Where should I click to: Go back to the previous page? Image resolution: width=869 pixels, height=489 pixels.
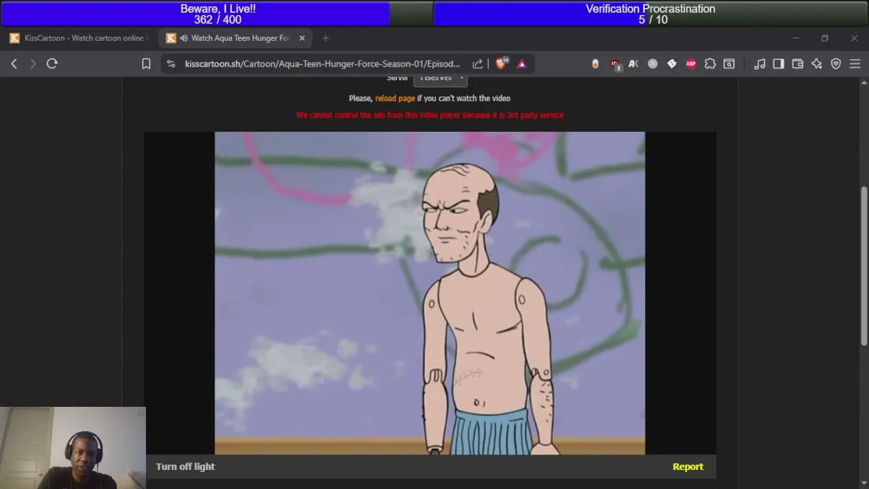coord(14,64)
